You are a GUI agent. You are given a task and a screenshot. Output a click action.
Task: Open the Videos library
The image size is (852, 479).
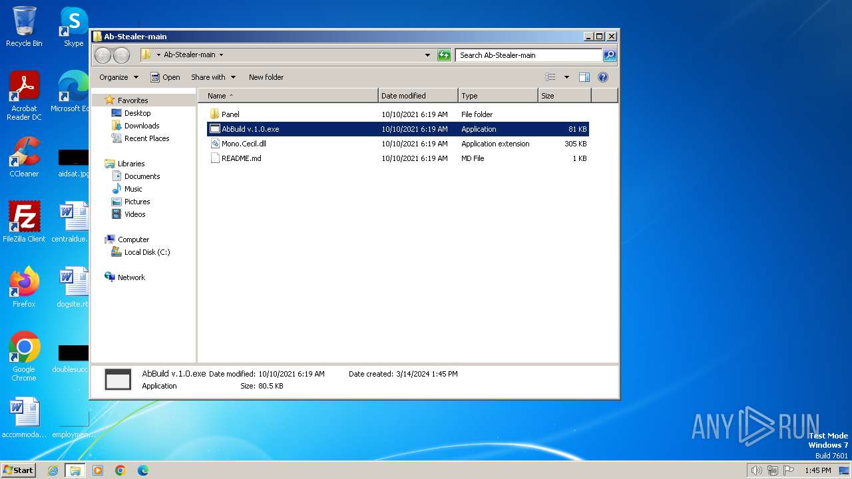click(x=134, y=214)
